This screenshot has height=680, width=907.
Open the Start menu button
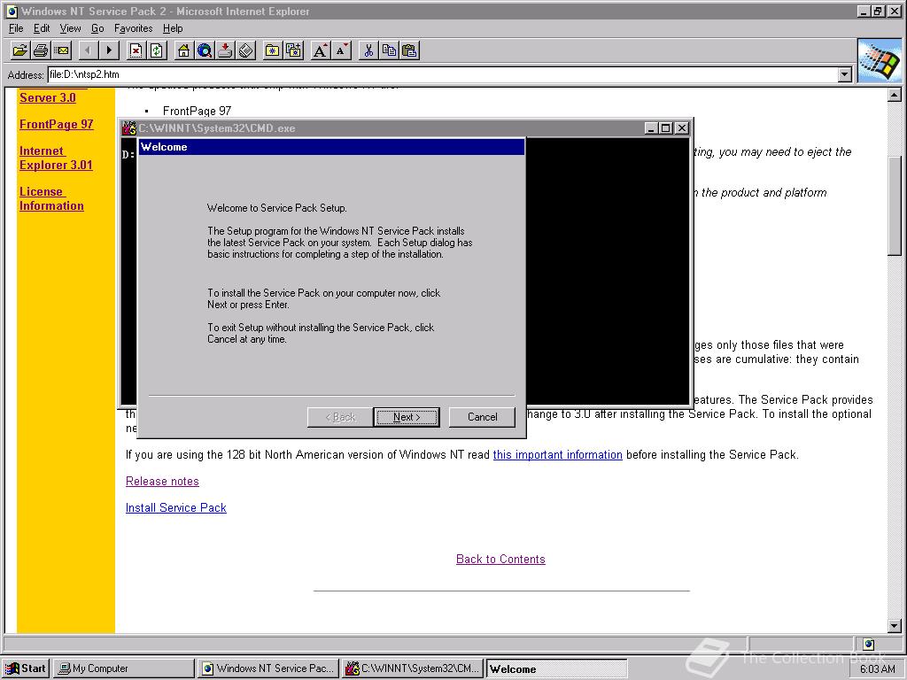(26, 668)
